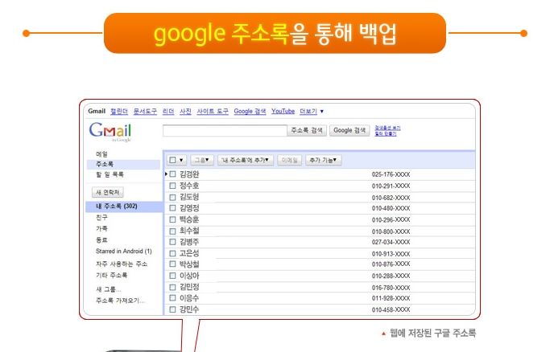Select 주소록 in the sidebar

click(x=123, y=165)
